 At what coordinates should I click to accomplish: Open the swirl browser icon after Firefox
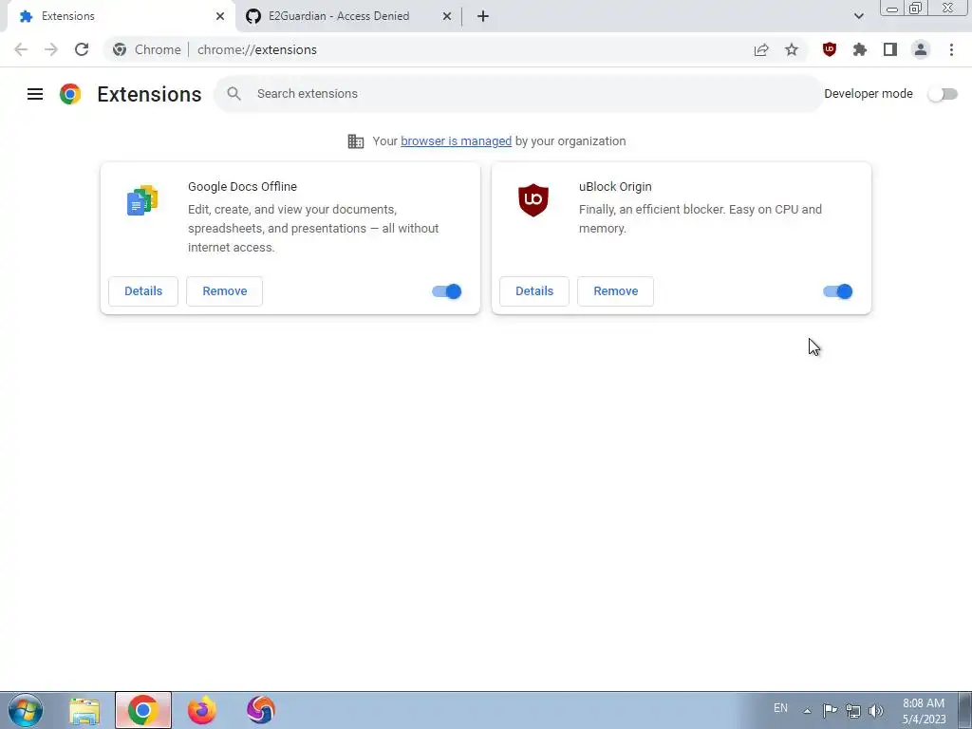tap(261, 710)
